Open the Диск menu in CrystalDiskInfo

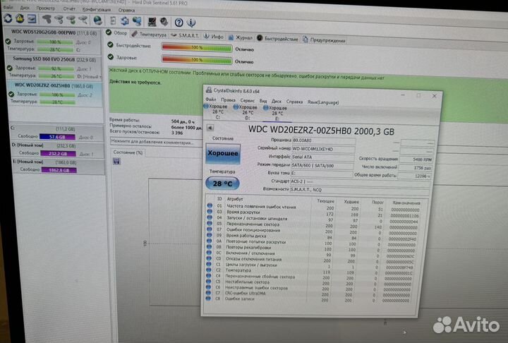click(277, 101)
